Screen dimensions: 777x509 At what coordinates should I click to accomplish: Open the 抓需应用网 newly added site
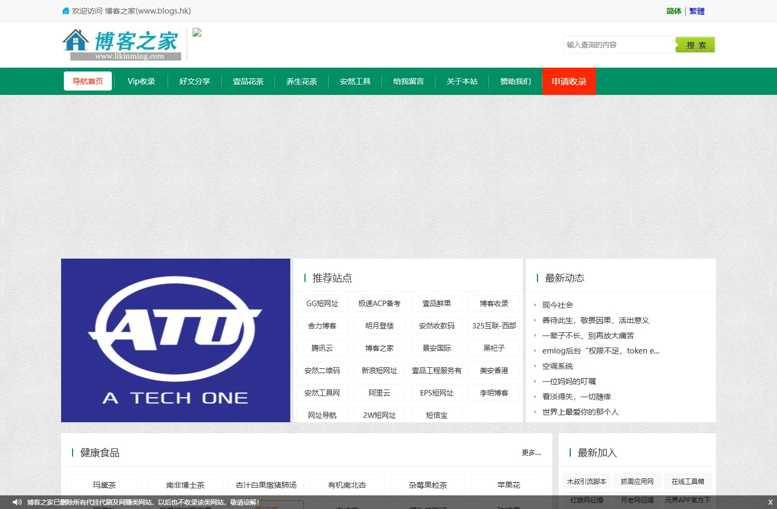click(637, 482)
